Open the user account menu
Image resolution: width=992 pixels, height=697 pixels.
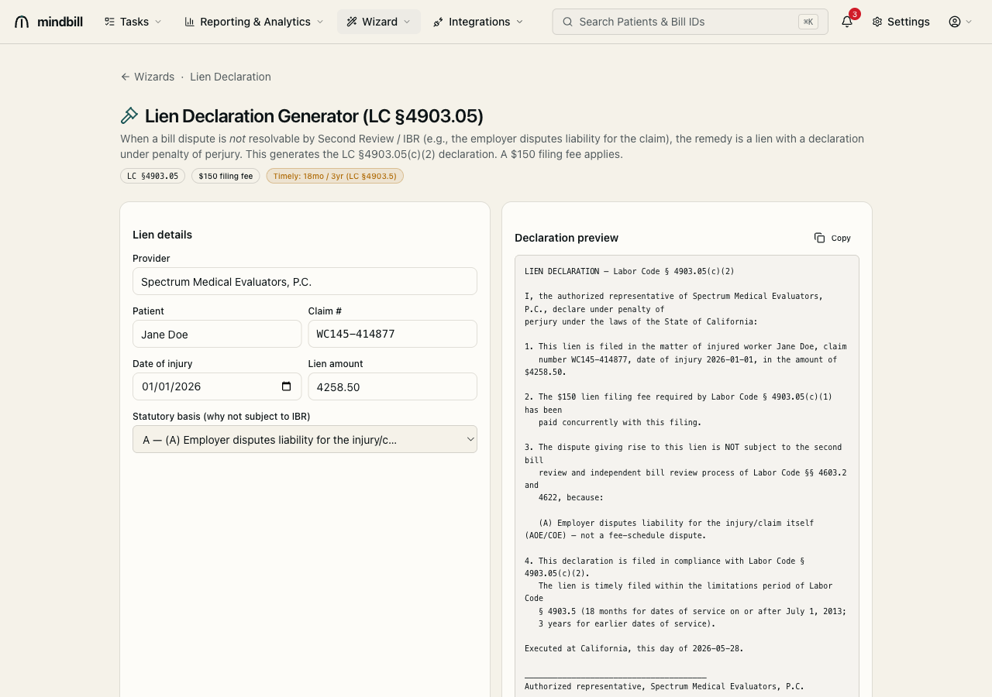point(960,22)
